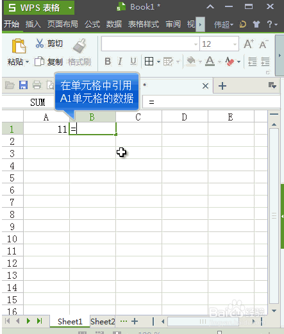Screen dimensions: 284x334
Task: Select column D header
Action: click(x=185, y=117)
